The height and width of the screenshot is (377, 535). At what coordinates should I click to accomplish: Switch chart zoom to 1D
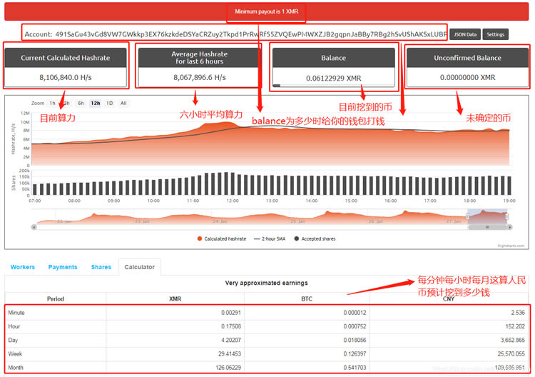pos(109,103)
